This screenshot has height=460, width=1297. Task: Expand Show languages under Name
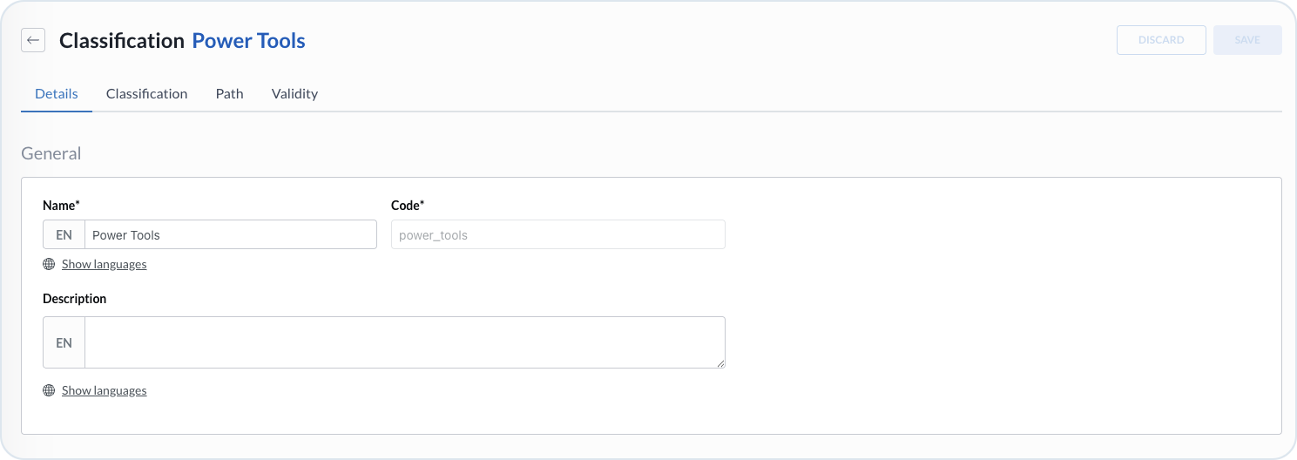click(x=104, y=264)
